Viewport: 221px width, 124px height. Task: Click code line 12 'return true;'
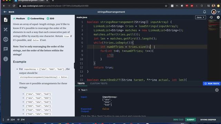(104, 68)
